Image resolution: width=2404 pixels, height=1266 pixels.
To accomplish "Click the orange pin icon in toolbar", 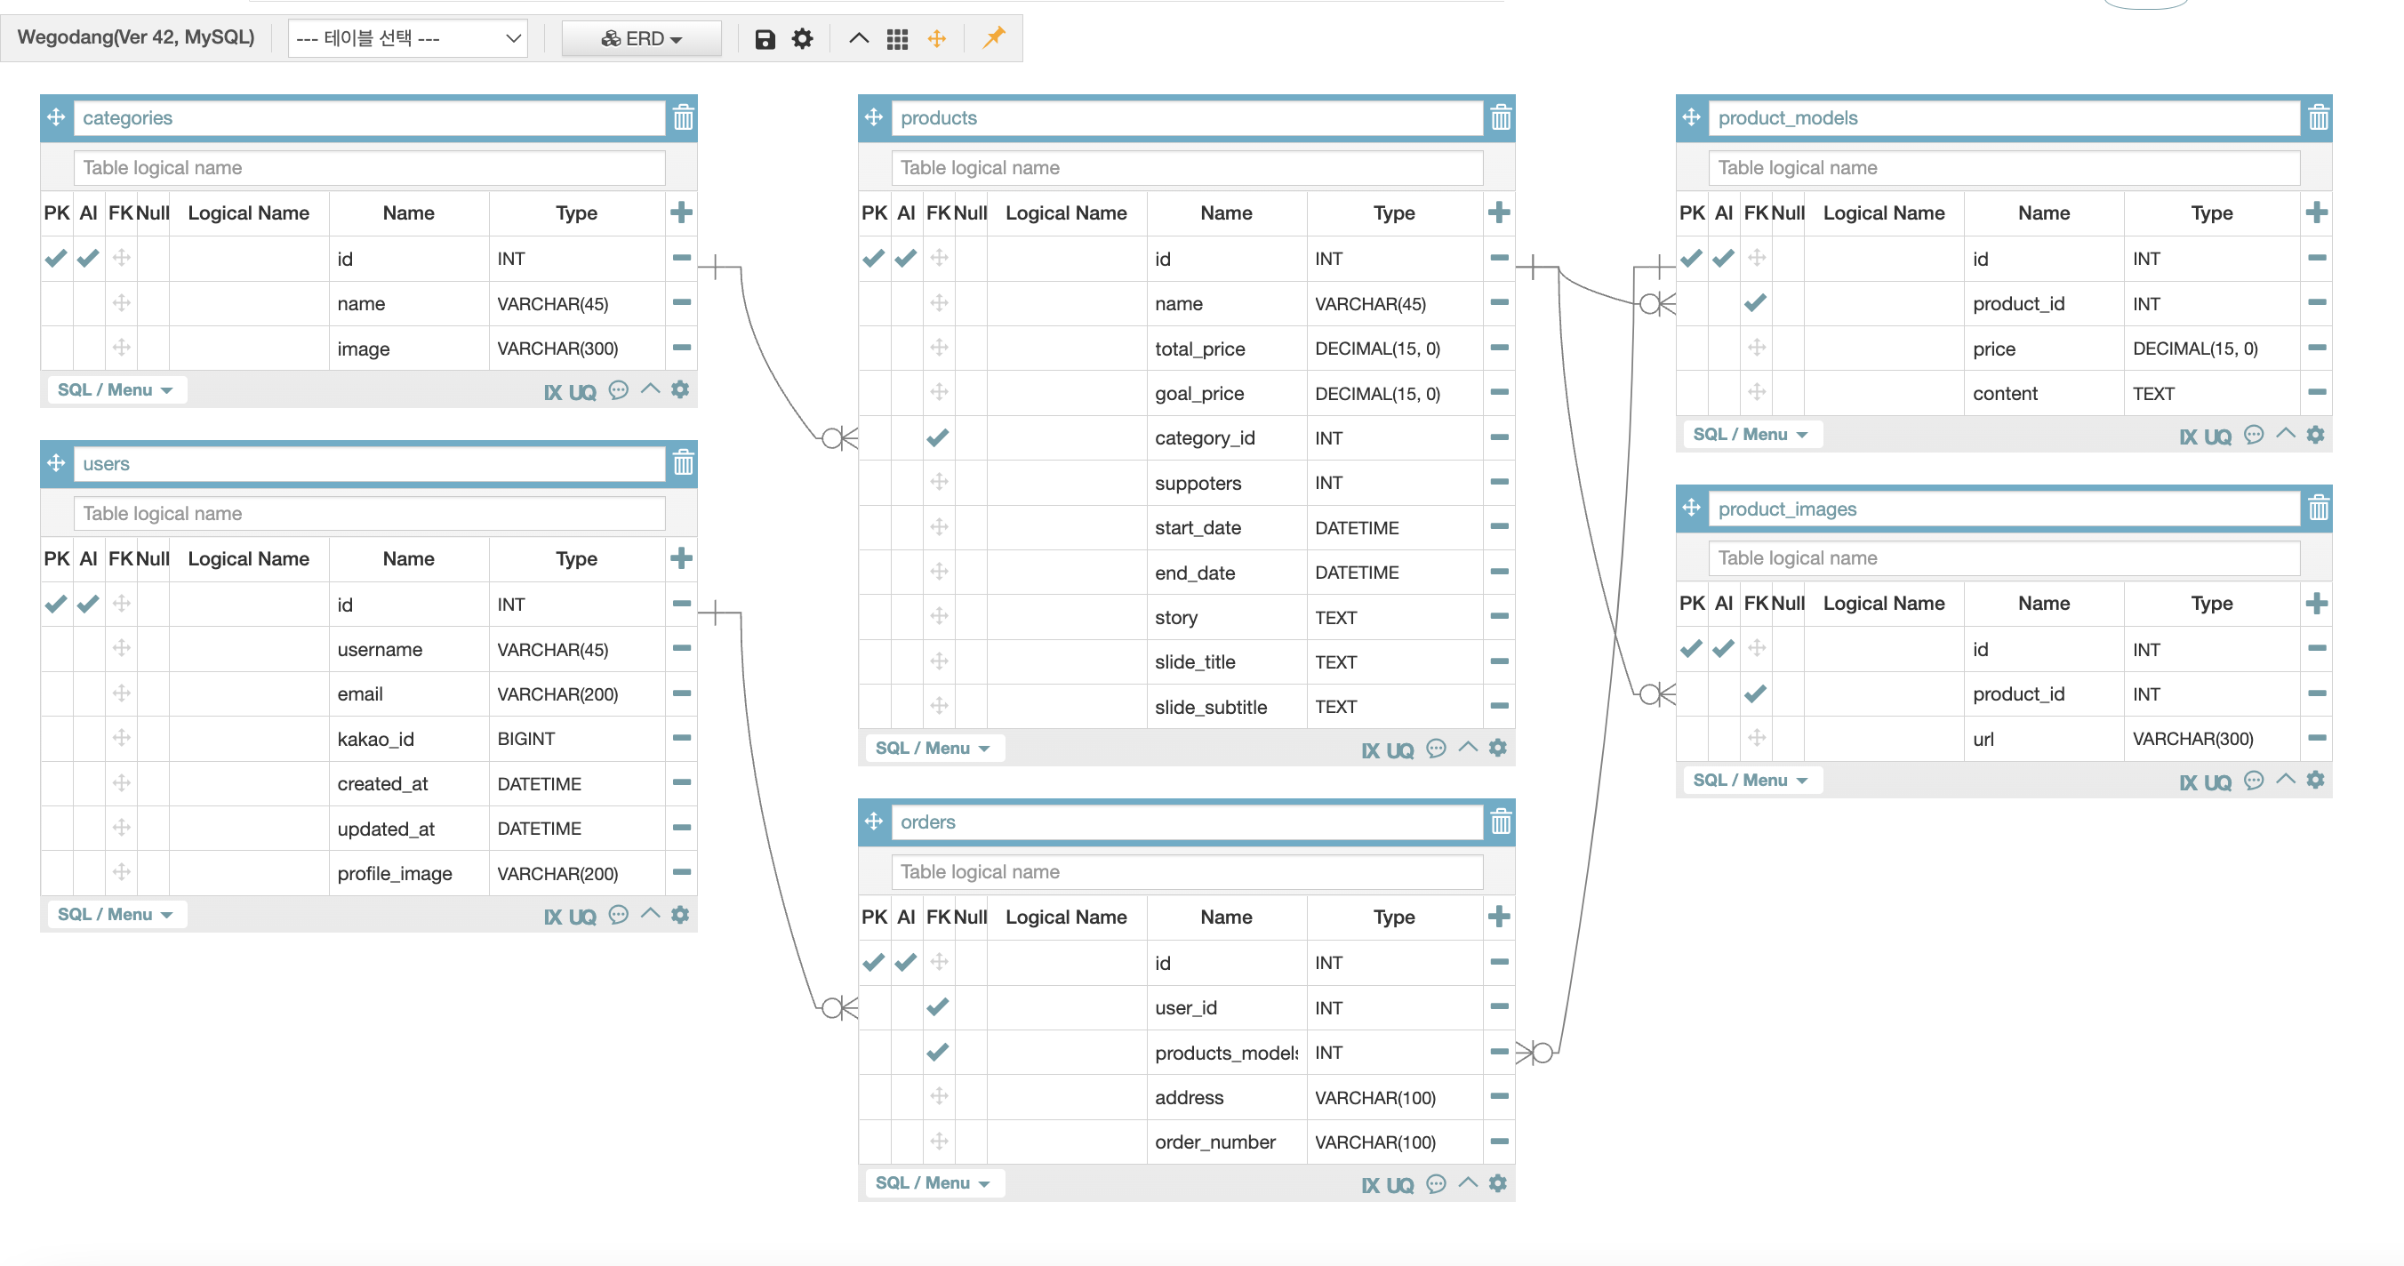I will coord(993,37).
